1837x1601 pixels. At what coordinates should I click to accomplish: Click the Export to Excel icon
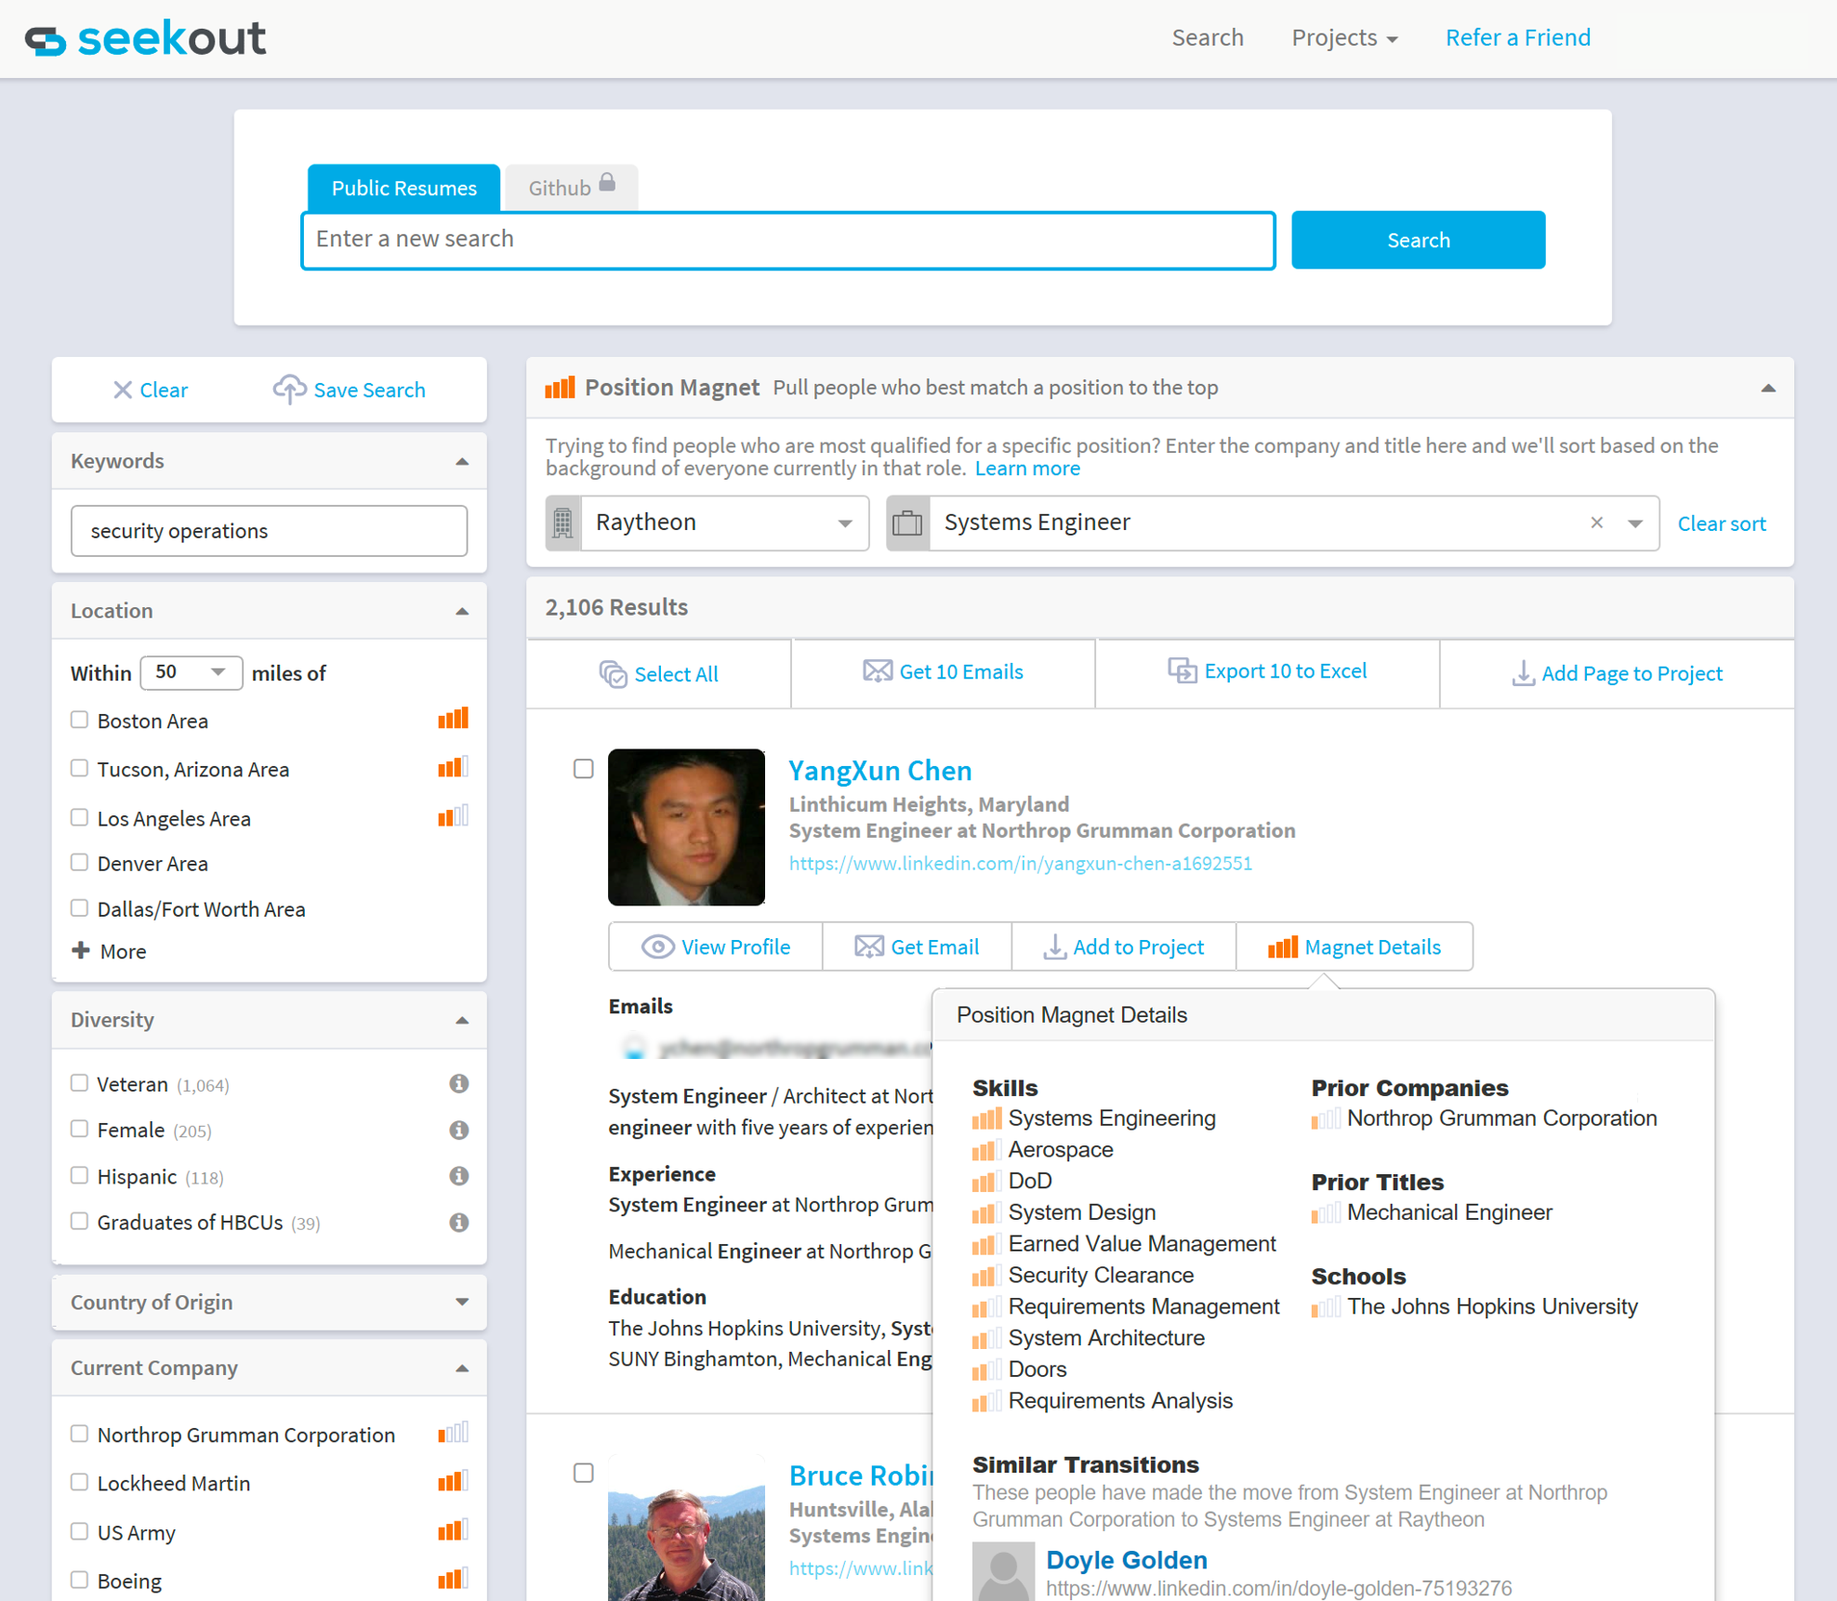1182,670
